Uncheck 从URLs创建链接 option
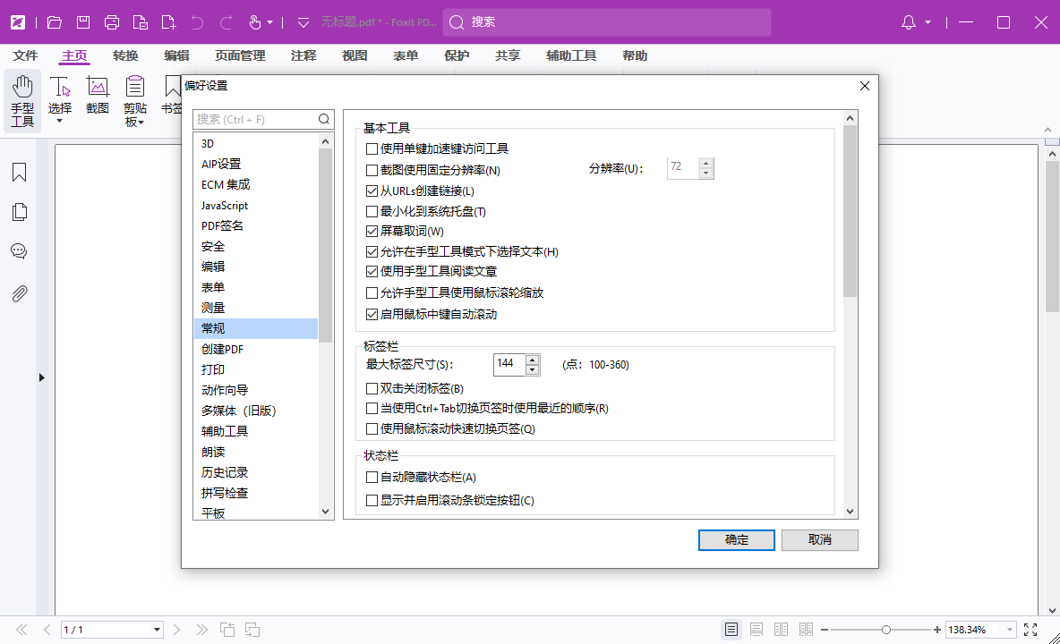The height and width of the screenshot is (644, 1060). tap(372, 191)
